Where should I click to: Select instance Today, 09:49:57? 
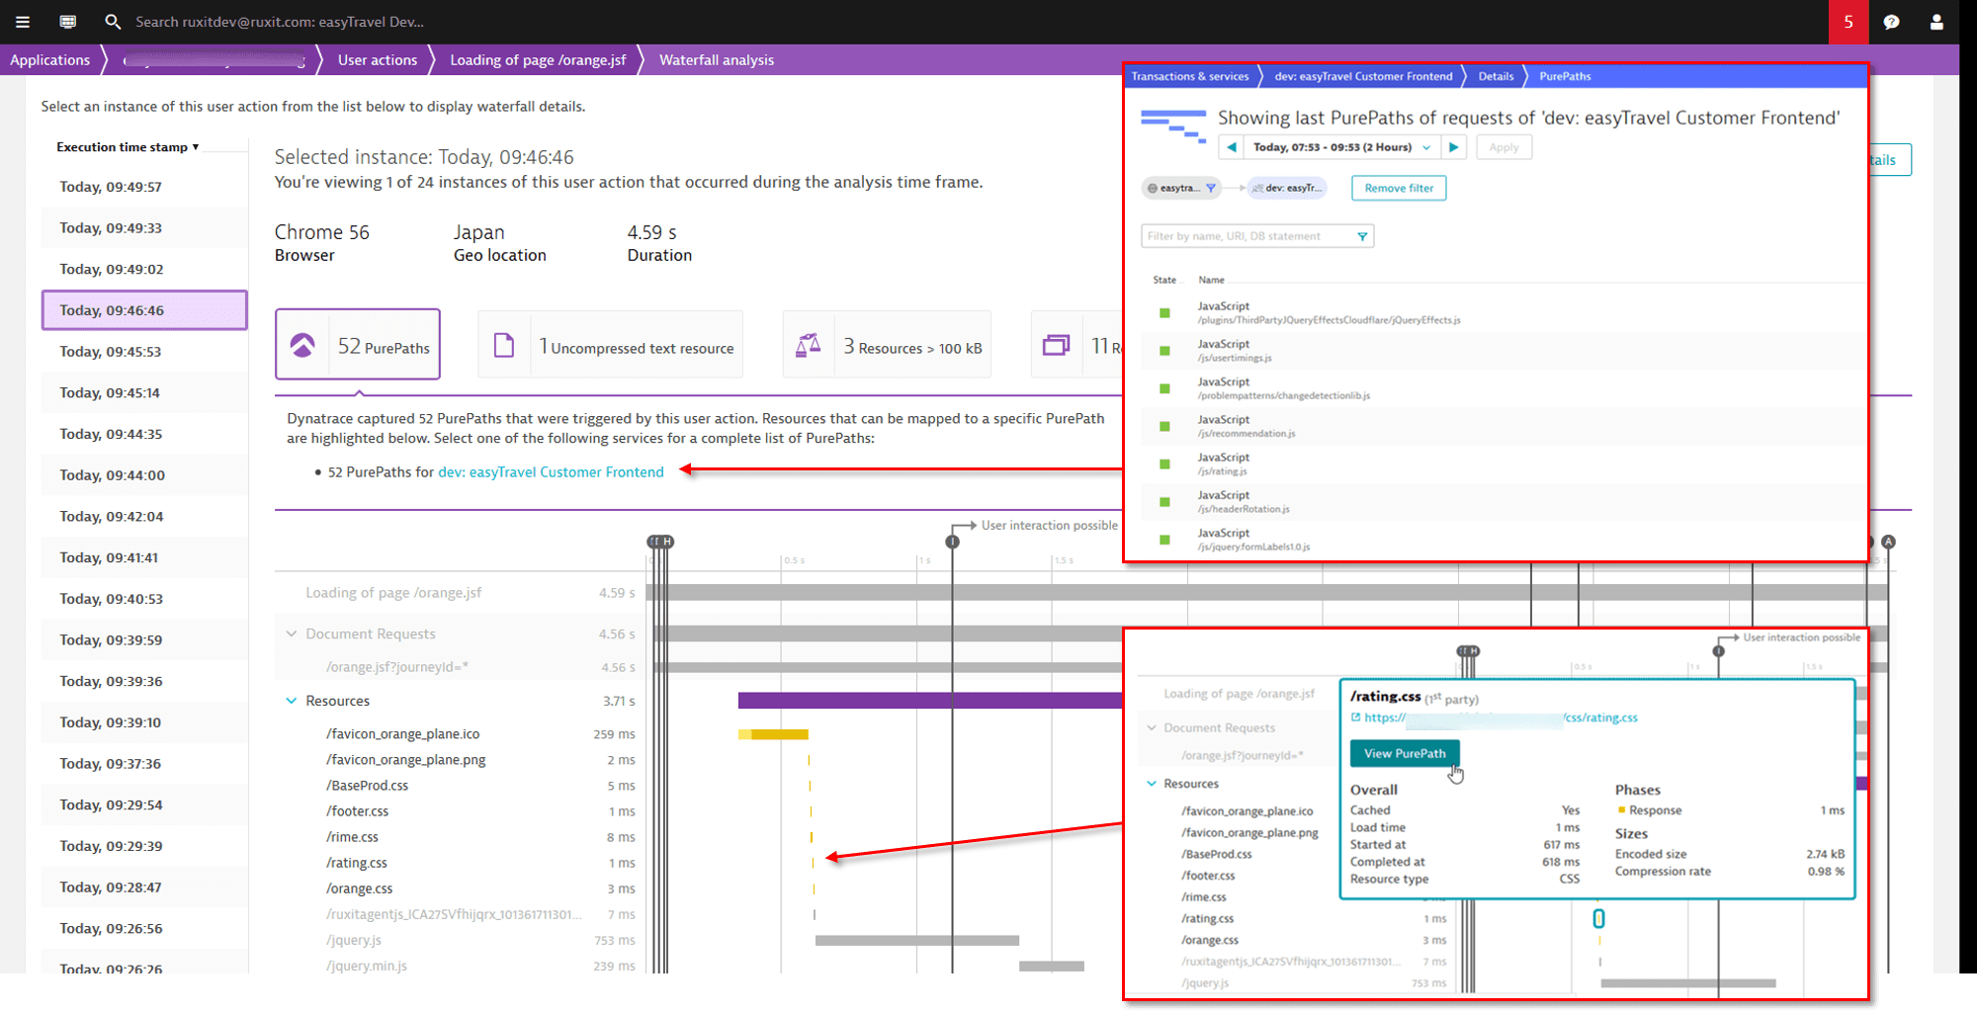pos(144,187)
